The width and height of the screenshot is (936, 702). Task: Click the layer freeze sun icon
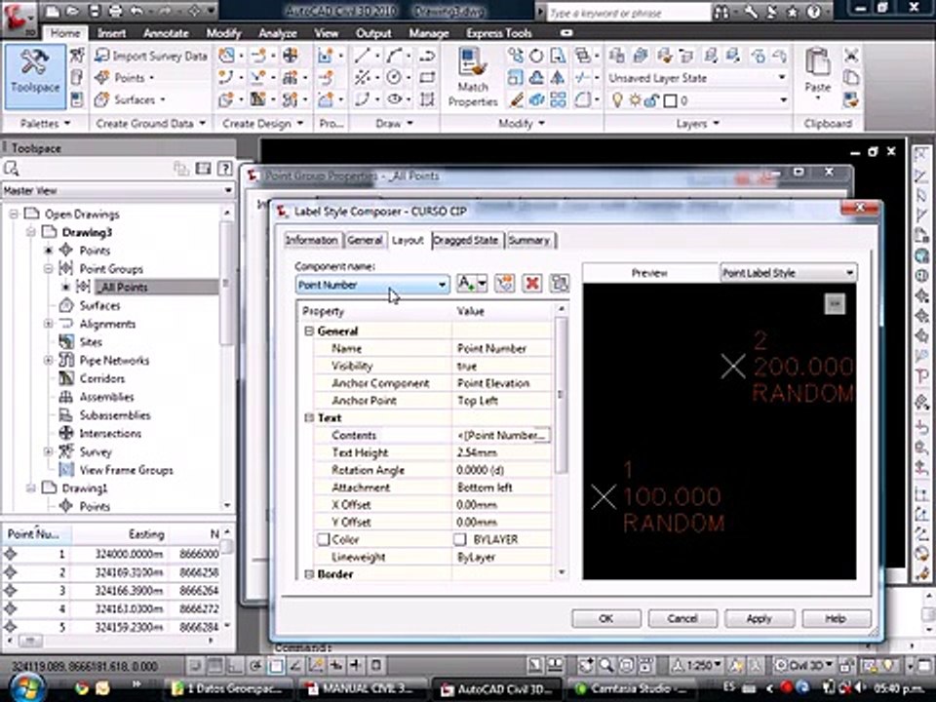click(635, 100)
